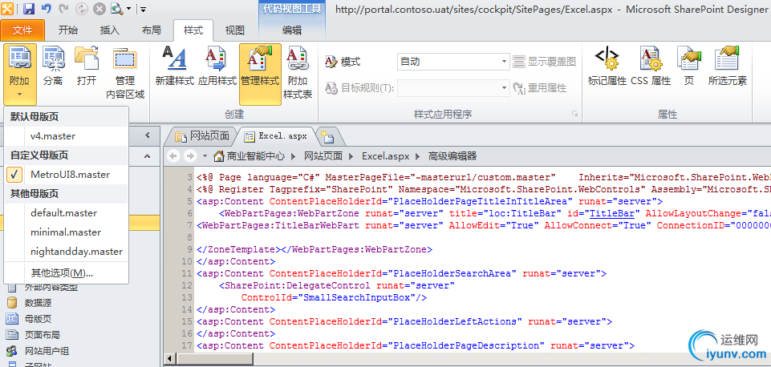Click the Refresh icon in quick access toolbar

pos(81,8)
